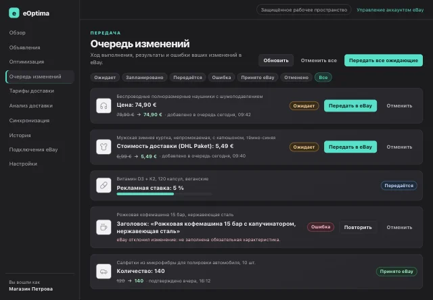Click the text Цена: 74,90 €
433x300 pixels.
pyautogui.click(x=137, y=105)
